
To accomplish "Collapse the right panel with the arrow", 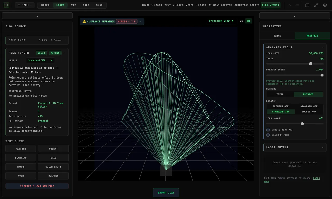I will [x=295, y=16].
